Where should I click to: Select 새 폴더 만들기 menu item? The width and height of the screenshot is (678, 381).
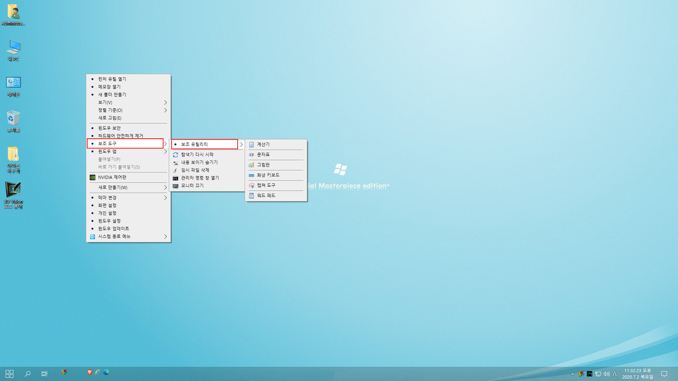coord(128,95)
